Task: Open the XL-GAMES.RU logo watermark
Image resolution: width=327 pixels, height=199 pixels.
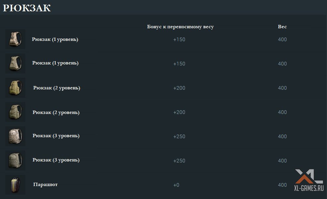Action: (309, 180)
